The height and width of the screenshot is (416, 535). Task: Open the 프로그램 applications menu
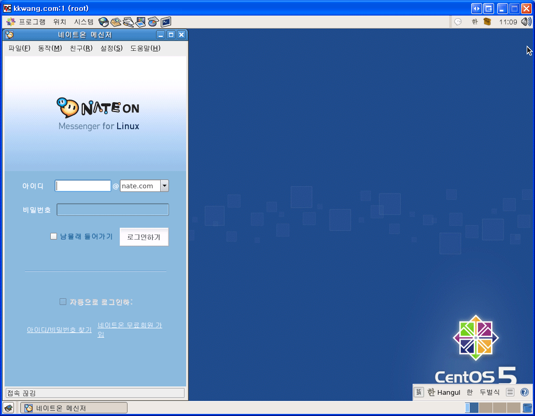pos(32,22)
